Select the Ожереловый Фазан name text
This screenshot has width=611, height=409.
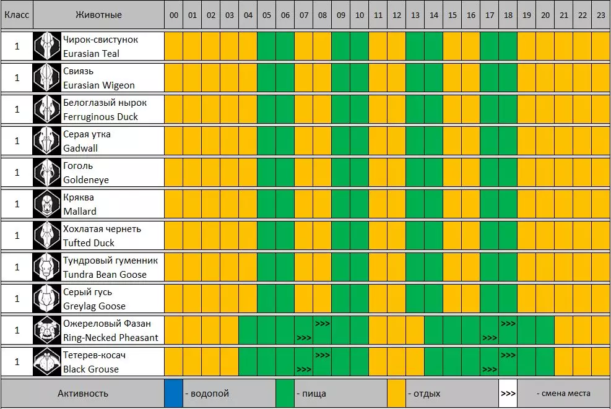click(106, 324)
